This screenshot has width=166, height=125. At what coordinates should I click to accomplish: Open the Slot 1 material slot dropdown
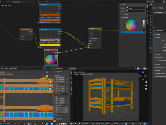click(x=47, y=68)
